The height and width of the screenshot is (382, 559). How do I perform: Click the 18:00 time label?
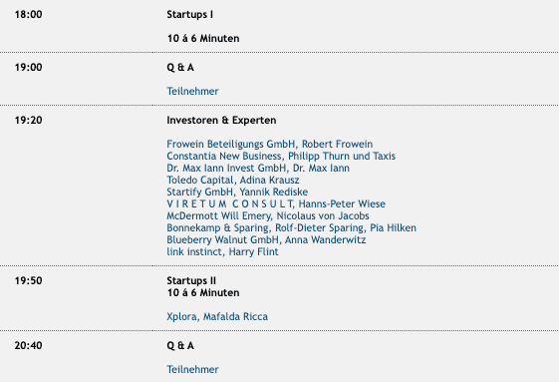(28, 15)
